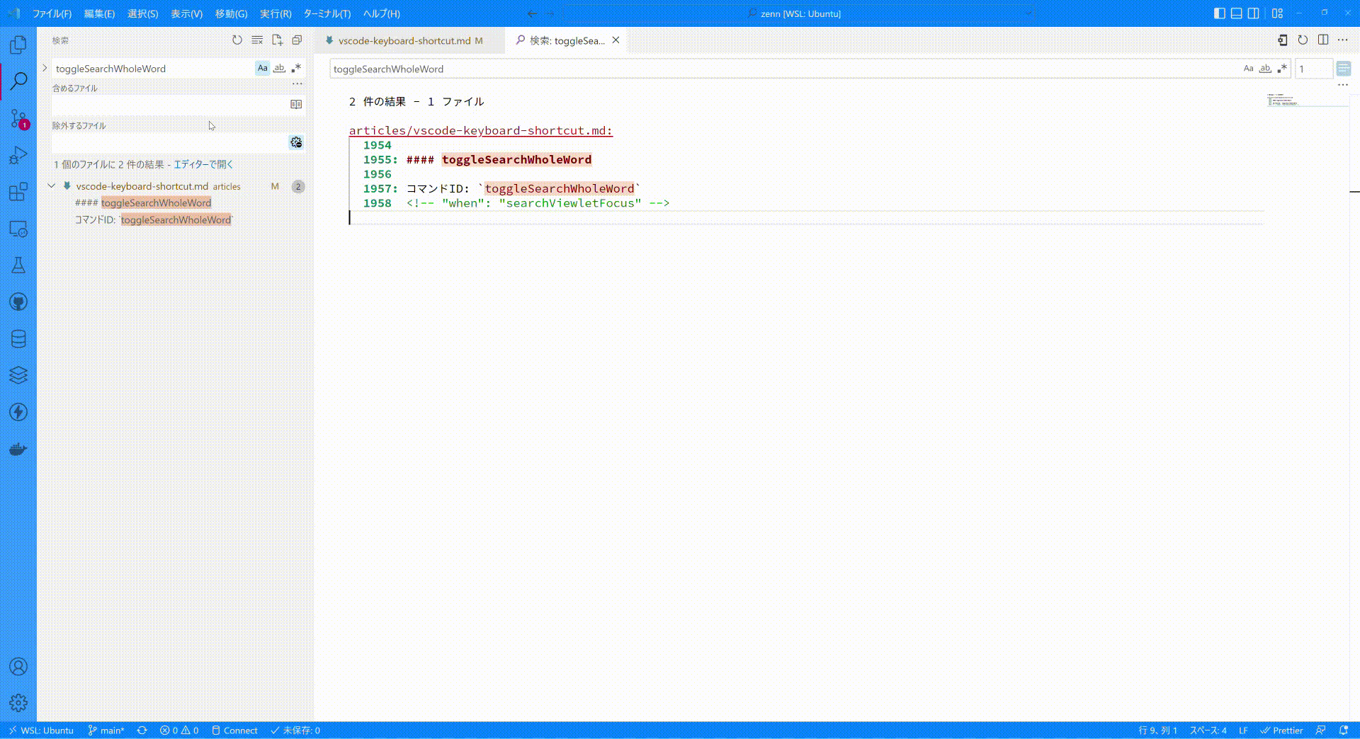
Task: Click the sync changes icon in status bar
Action: tap(142, 731)
